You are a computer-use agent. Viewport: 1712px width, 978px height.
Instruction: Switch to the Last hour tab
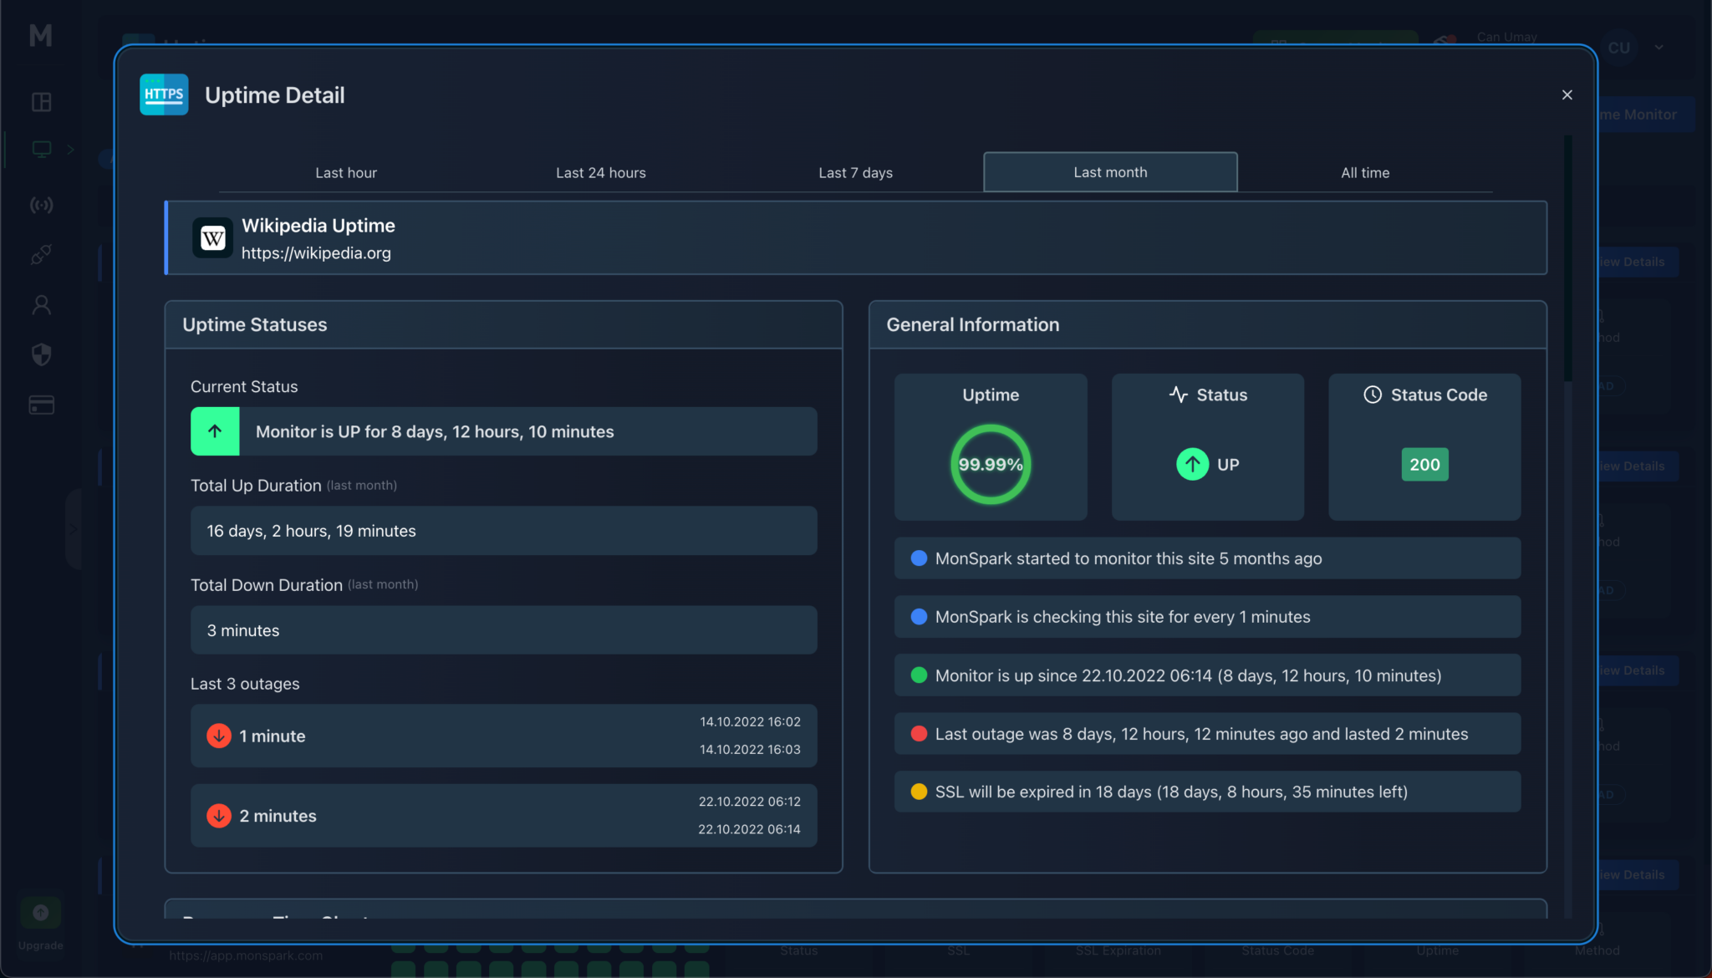(346, 172)
